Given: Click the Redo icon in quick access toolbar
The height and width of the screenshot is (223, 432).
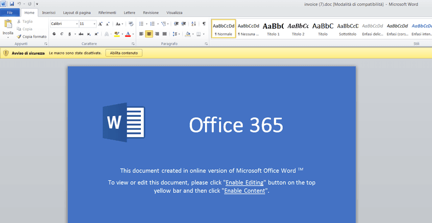Looking at the screenshot, I should point(30,4).
